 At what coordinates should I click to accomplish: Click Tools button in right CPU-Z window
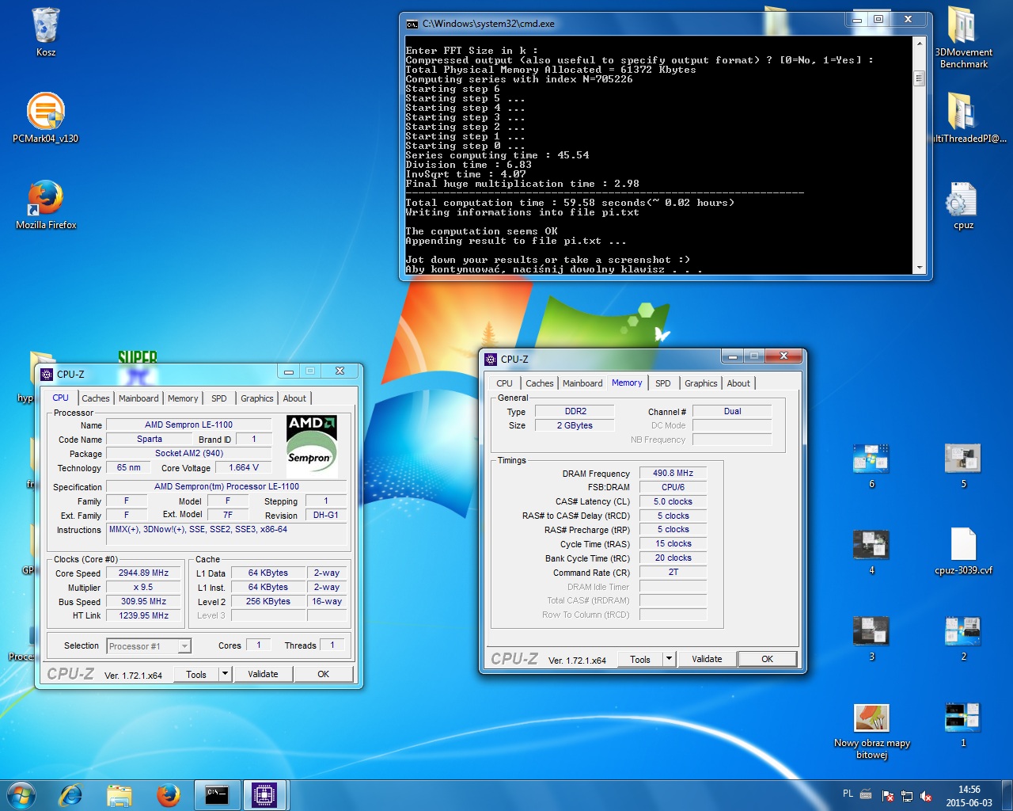click(x=641, y=660)
